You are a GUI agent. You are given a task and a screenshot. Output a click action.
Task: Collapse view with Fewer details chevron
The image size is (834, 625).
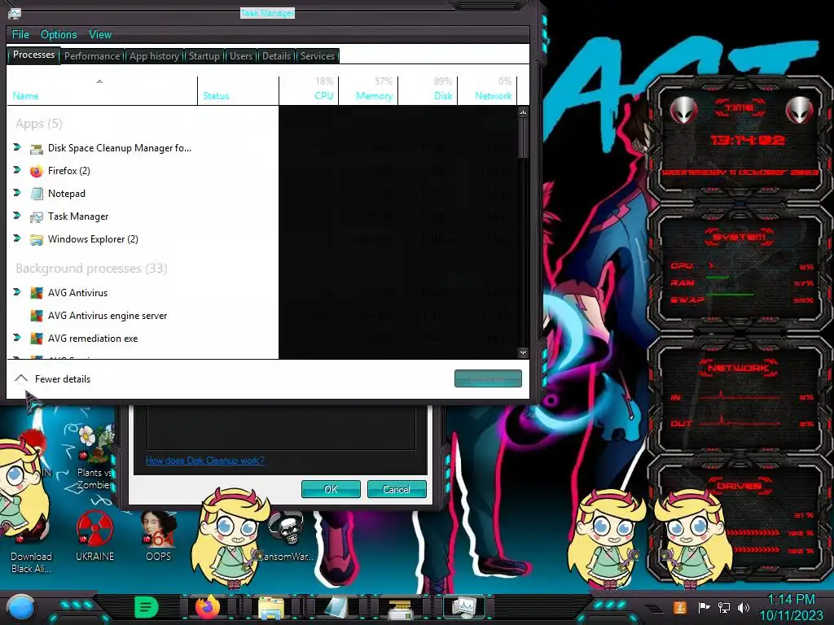click(20, 379)
